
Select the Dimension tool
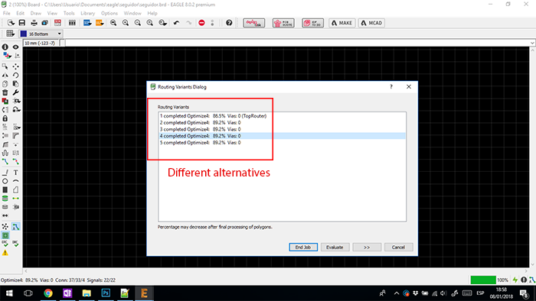pyautogui.click(x=5, y=215)
